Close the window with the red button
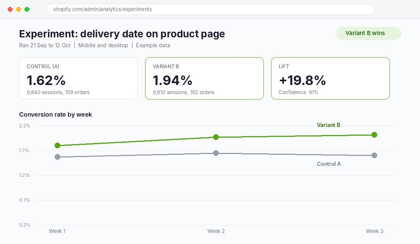This screenshot has height=244, width=420. pyautogui.click(x=10, y=10)
